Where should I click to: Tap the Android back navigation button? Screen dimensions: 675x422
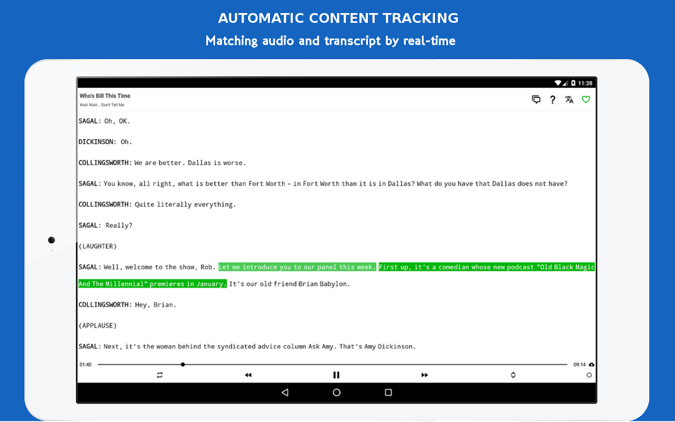click(x=285, y=392)
